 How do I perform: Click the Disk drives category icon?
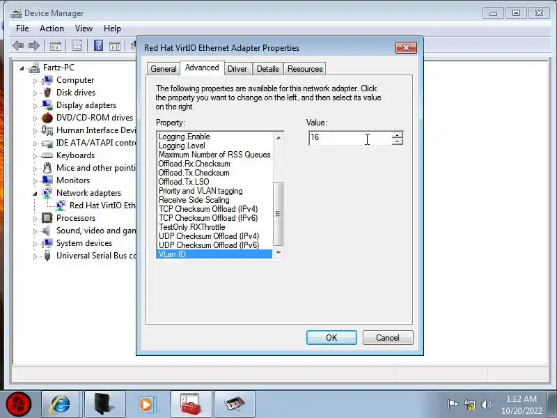pyautogui.click(x=47, y=93)
